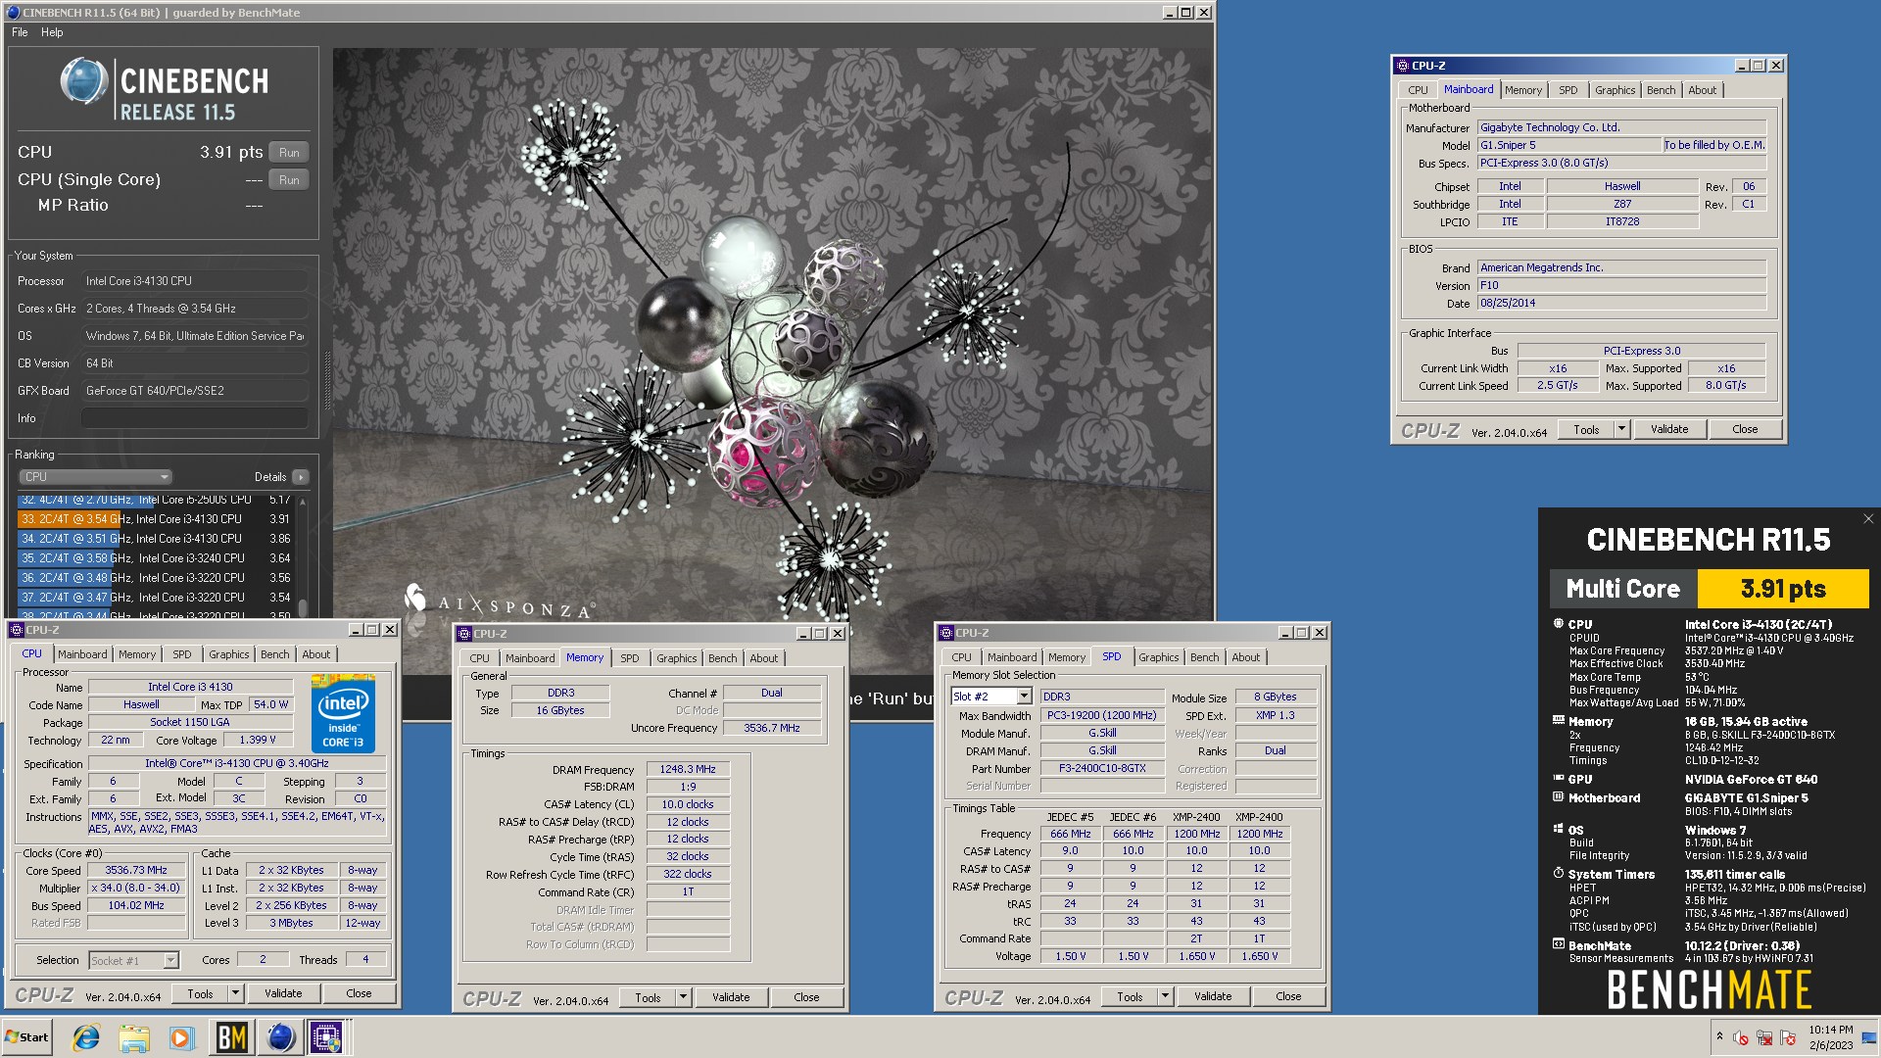Click Close button in Mainboard CPU-Z window
This screenshot has width=1881, height=1058.
pyautogui.click(x=1744, y=429)
